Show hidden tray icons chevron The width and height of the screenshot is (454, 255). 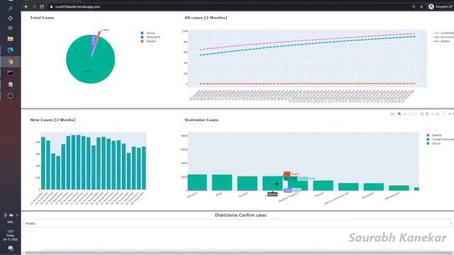pyautogui.click(x=17, y=215)
